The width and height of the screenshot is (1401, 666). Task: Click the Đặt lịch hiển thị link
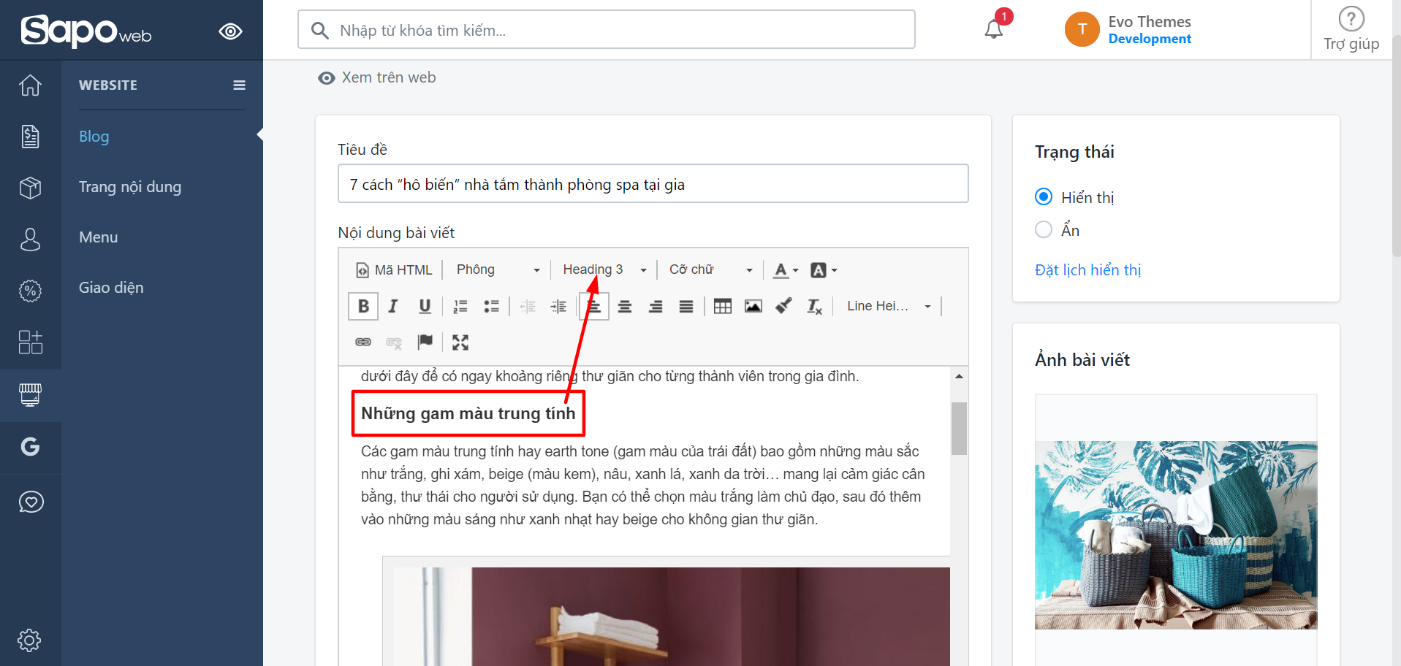(x=1087, y=270)
